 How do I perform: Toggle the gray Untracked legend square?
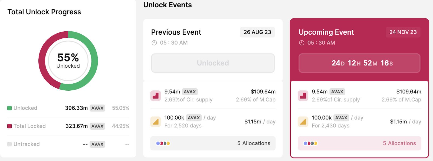[x=9, y=144]
